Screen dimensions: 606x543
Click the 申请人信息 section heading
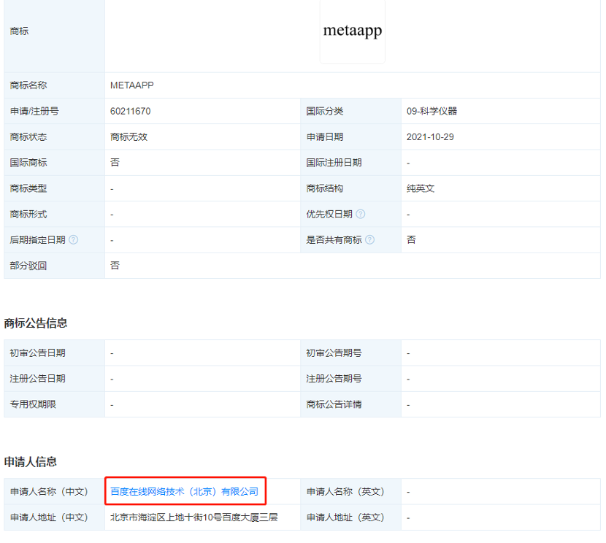pos(30,461)
